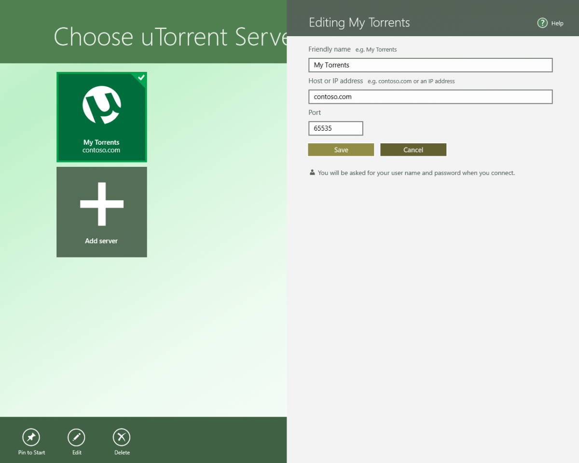Select the Port number field
Viewport: 579px width, 463px height.
336,128
